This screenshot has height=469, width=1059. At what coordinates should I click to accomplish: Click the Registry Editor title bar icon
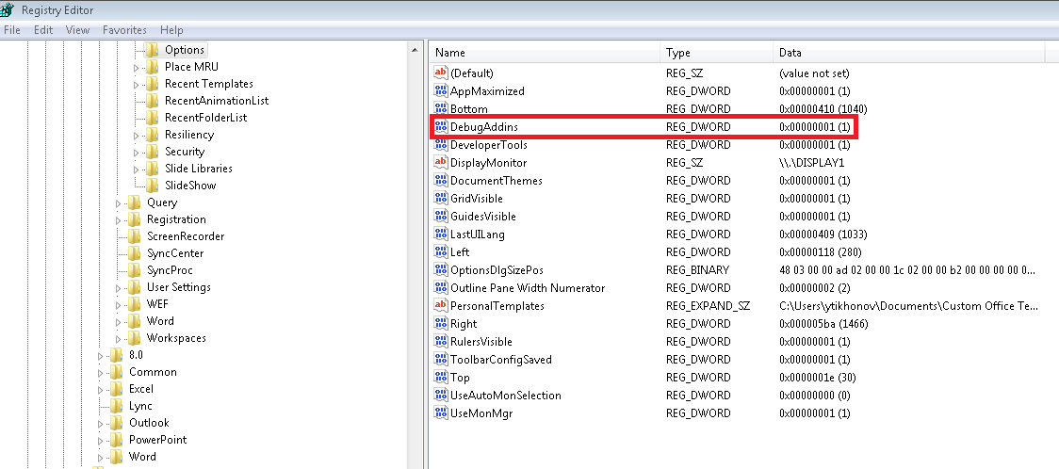tap(8, 10)
